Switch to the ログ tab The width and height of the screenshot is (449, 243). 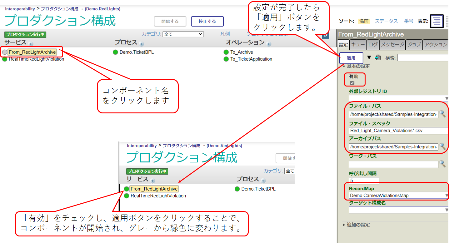pos(373,45)
